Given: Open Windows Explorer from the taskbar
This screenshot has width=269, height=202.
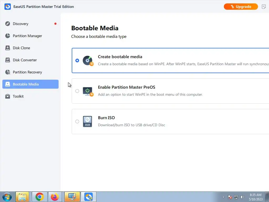Looking at the screenshot, I should (22, 197).
